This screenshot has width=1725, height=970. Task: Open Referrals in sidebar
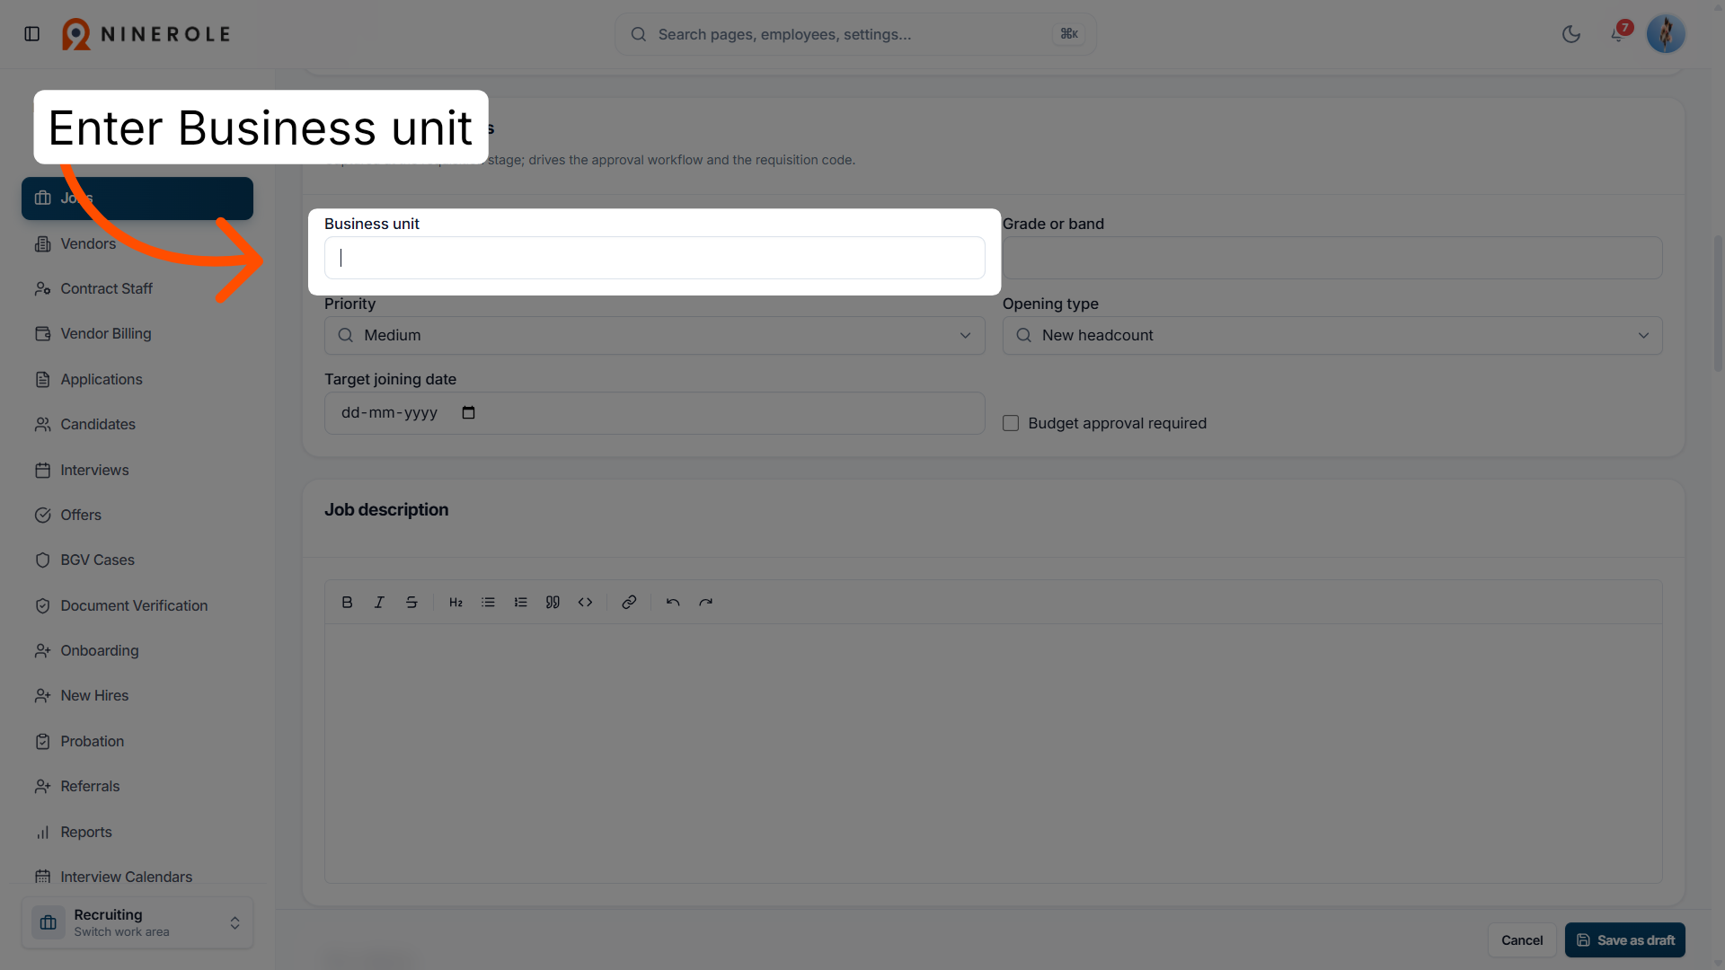click(137, 786)
